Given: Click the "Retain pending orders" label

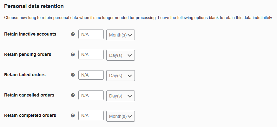Looking at the screenshot, I should point(28,54).
